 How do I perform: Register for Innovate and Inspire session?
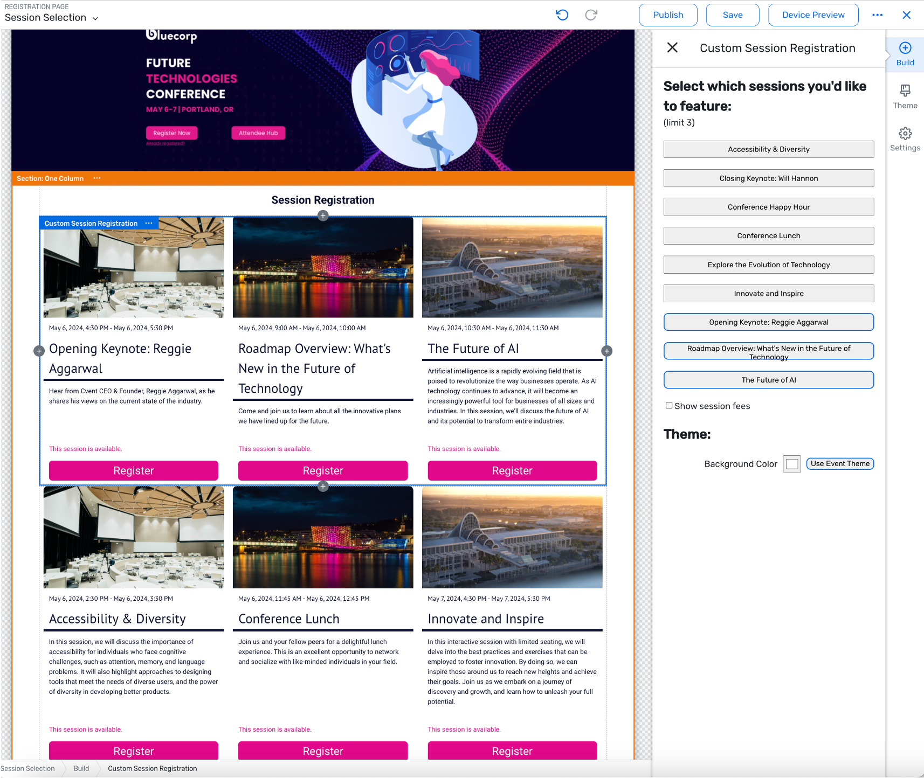coord(512,751)
